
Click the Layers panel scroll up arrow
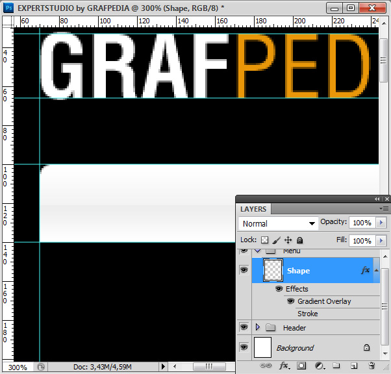(x=385, y=256)
